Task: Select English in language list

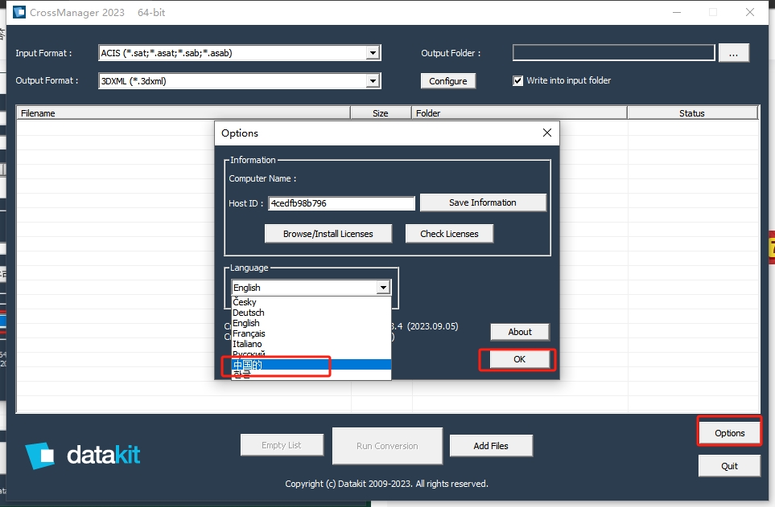Action: point(311,323)
